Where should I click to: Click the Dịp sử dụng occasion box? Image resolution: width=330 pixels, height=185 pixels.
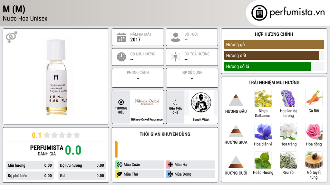(192, 78)
